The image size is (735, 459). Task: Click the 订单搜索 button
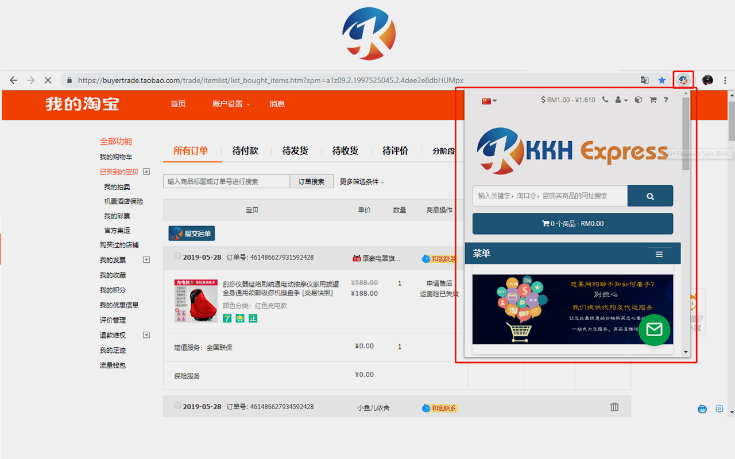[x=311, y=181]
